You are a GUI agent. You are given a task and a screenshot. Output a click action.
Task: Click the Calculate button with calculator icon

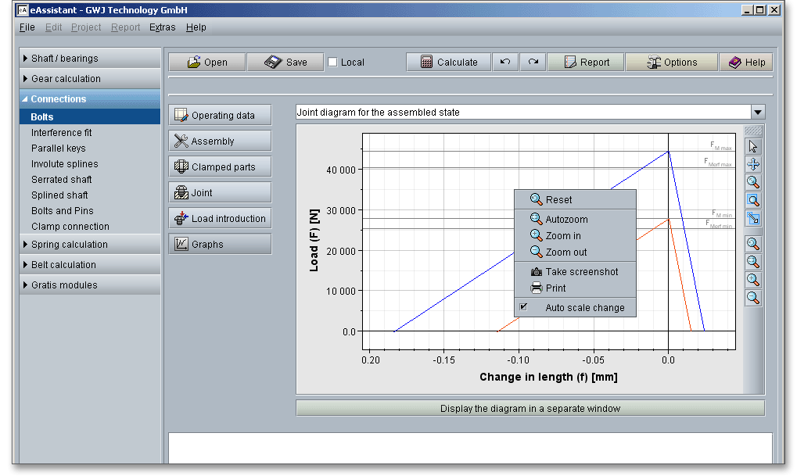[x=449, y=63]
